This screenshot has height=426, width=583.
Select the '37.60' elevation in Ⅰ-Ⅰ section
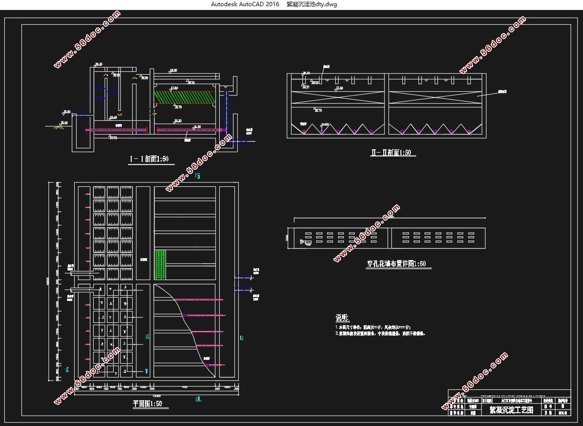[175, 88]
